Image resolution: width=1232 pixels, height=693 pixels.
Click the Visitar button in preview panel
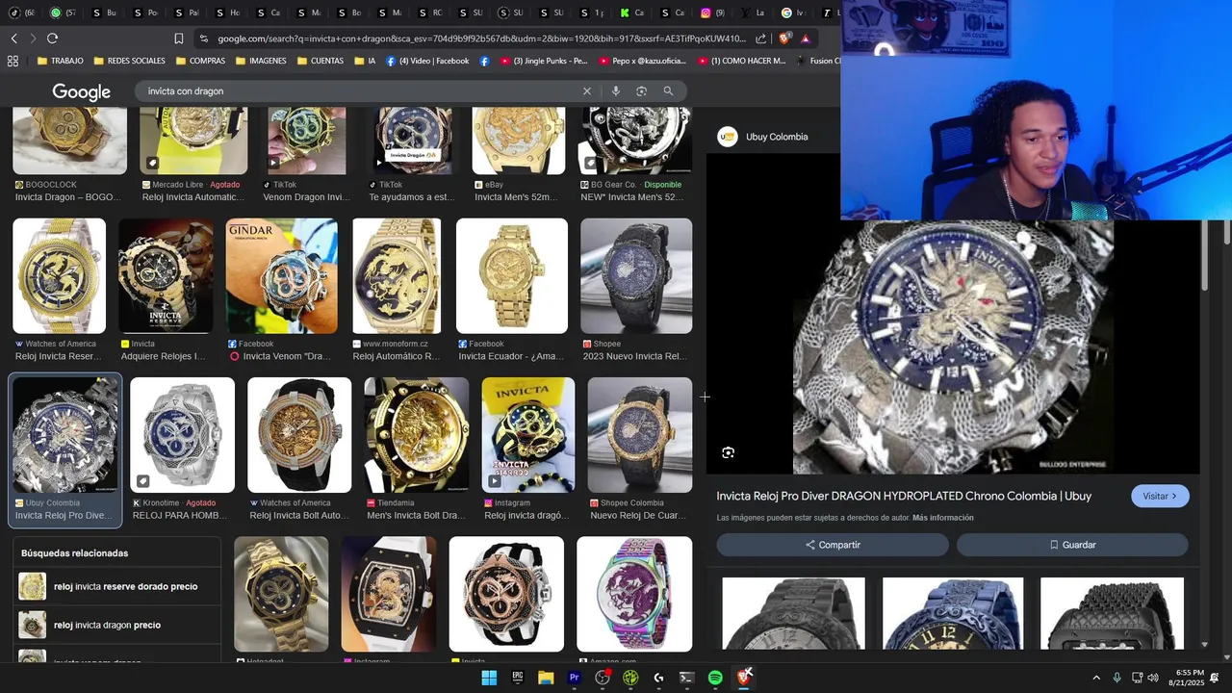pyautogui.click(x=1160, y=496)
